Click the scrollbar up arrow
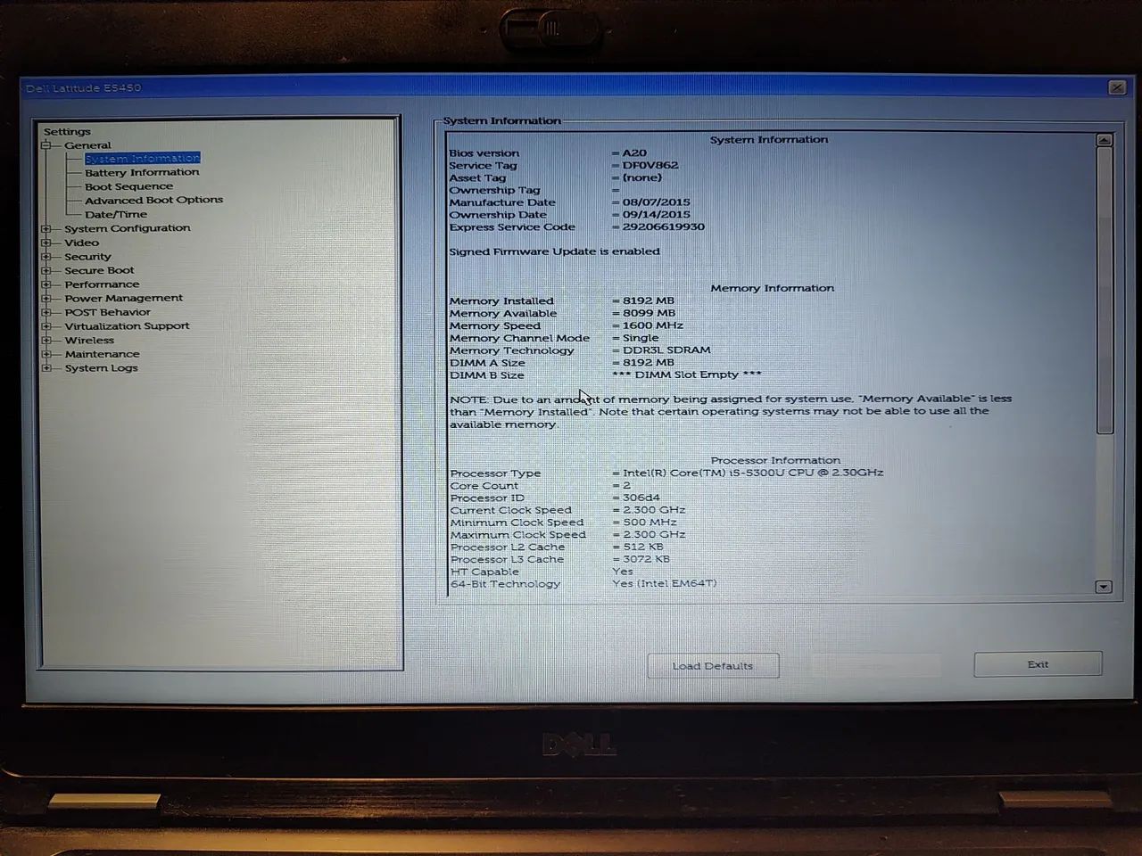Image resolution: width=1142 pixels, height=856 pixels. 1104,140
